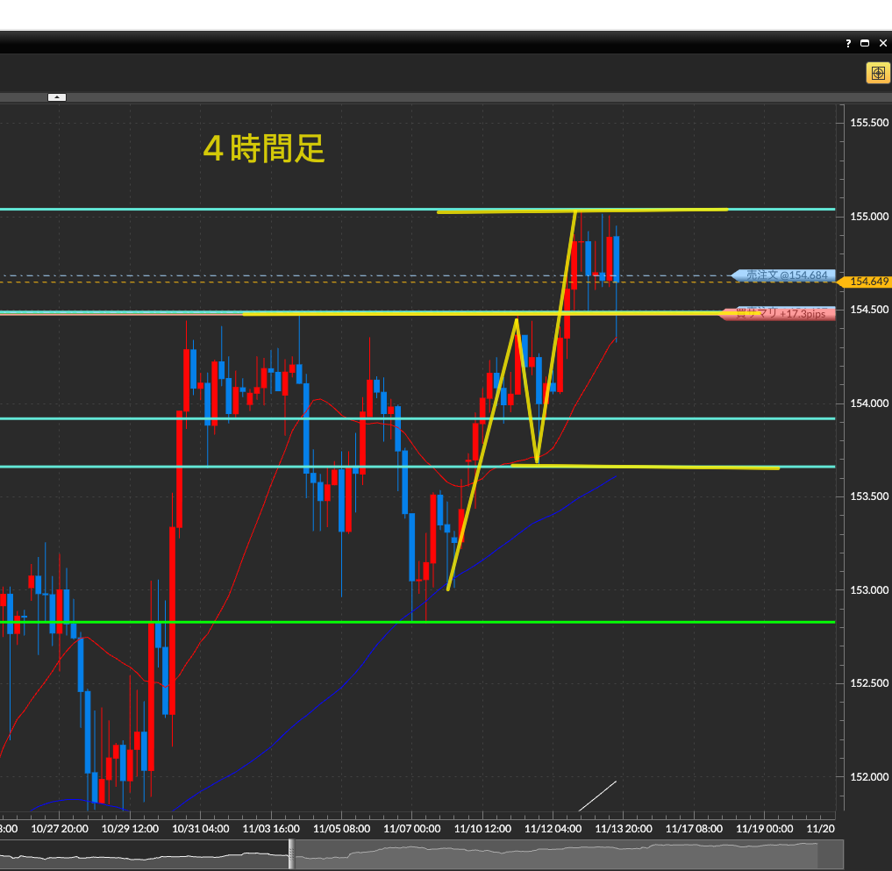This screenshot has height=871, width=892.
Task: Select the bright green horizontal support line
Action: pos(439,622)
